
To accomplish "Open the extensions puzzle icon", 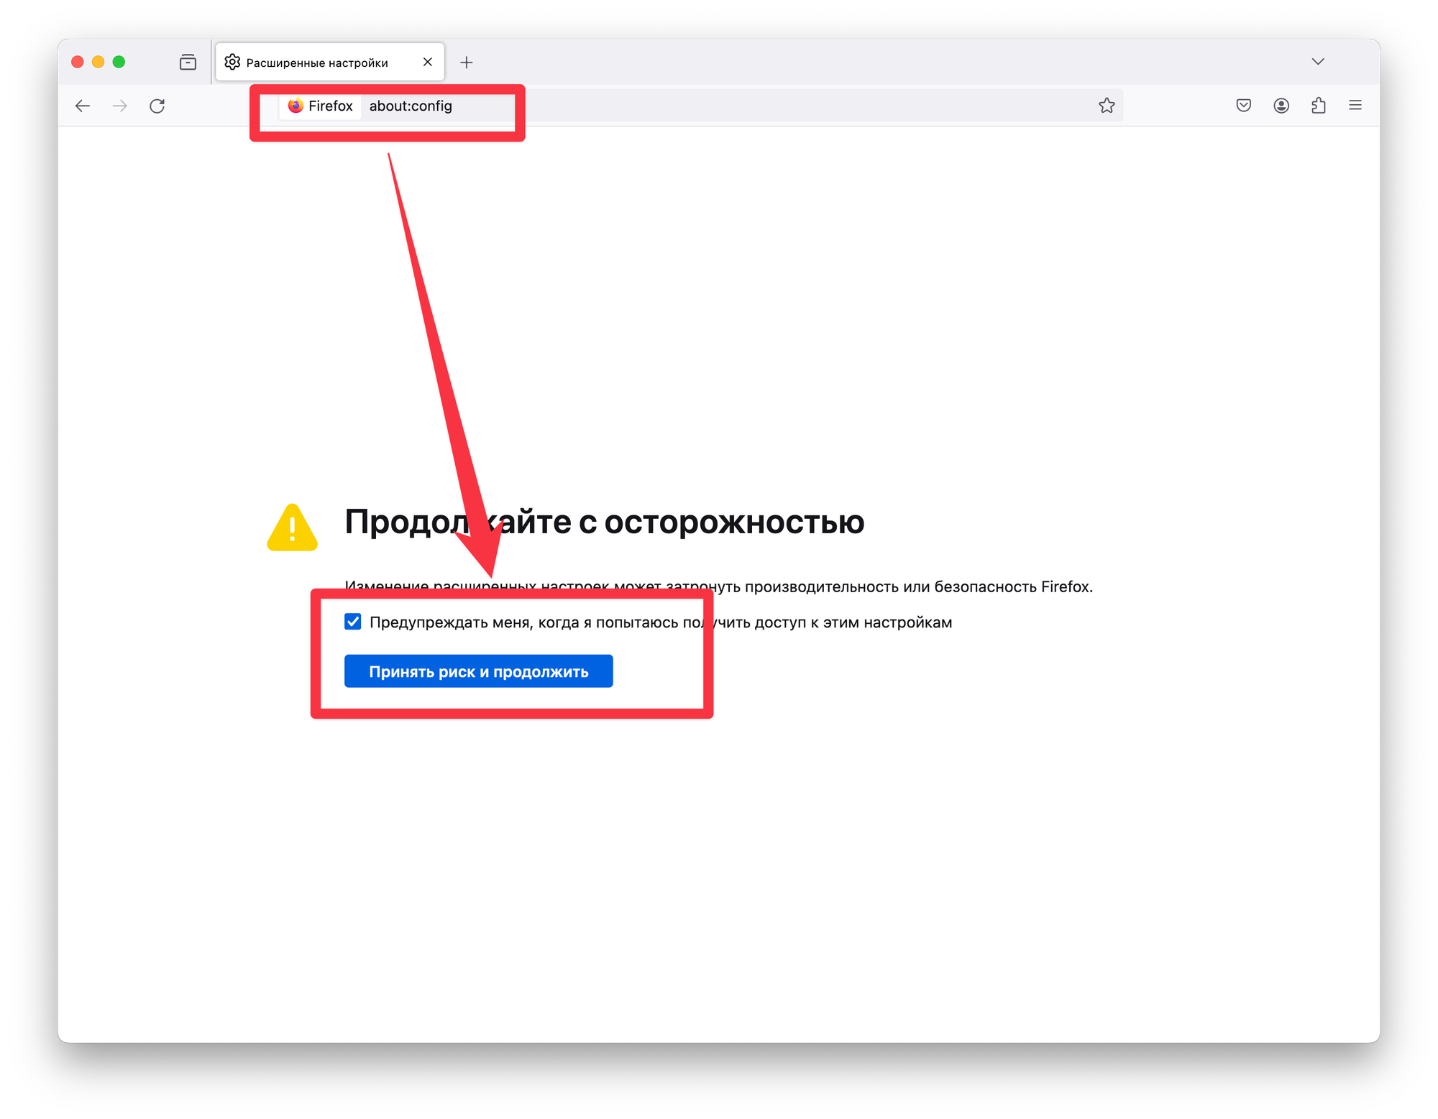I will (x=1319, y=106).
